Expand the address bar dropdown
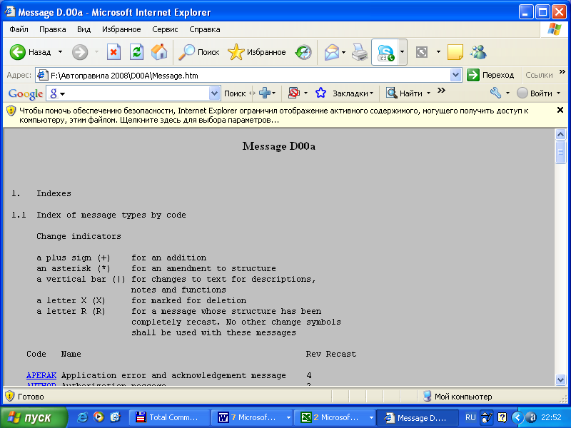 [x=455, y=75]
